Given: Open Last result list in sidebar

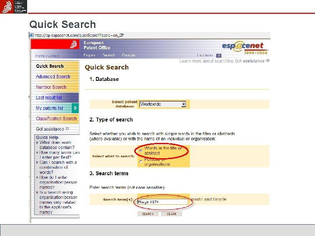Looking at the screenshot, I should click(x=49, y=97).
